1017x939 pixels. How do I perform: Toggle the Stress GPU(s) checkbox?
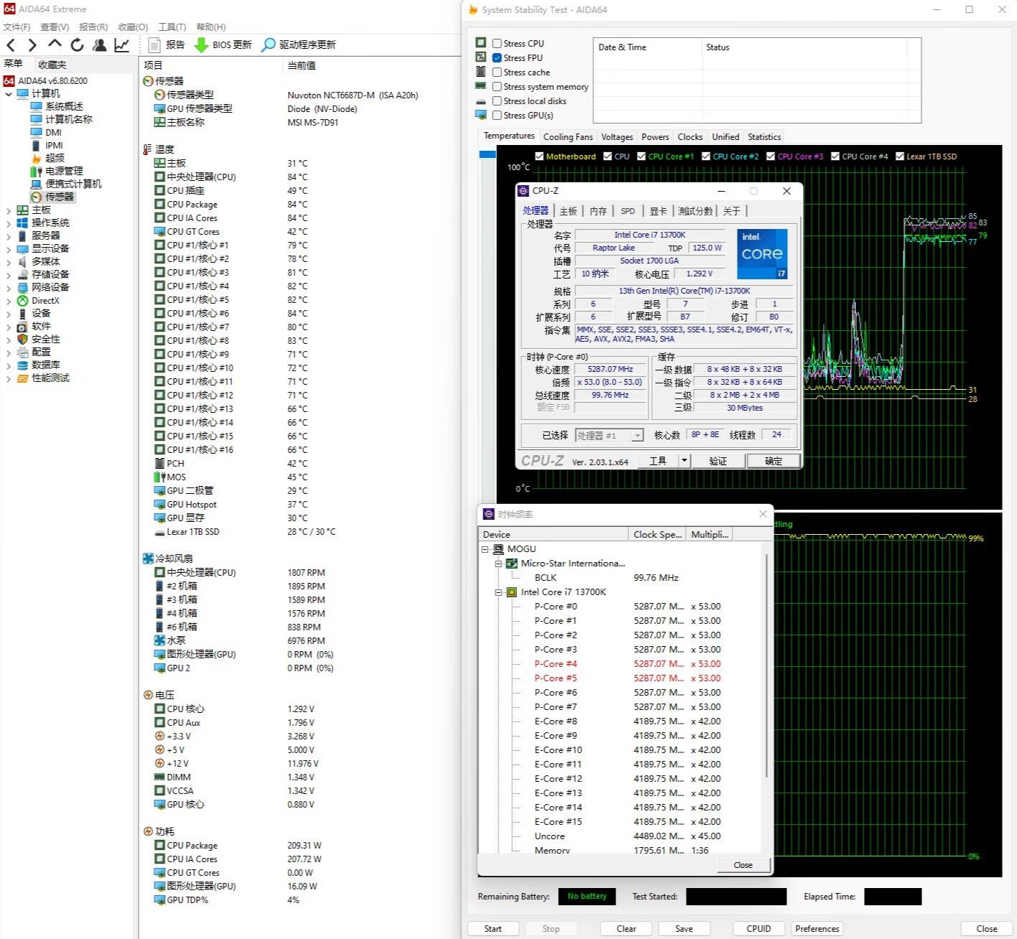pos(497,116)
